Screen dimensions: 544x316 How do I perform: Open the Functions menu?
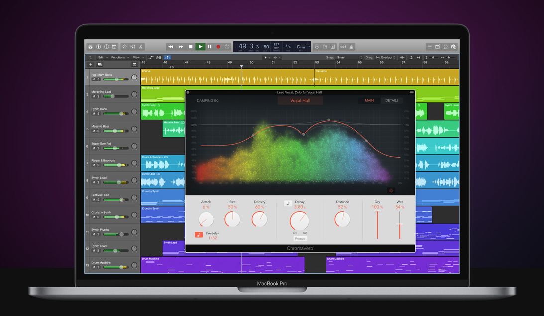click(120, 57)
